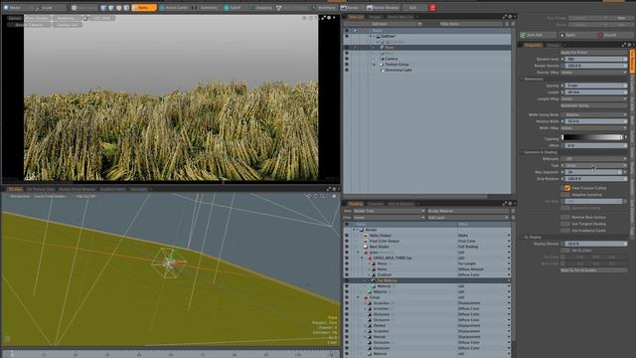Open the Billboards dropdown

click(594, 159)
